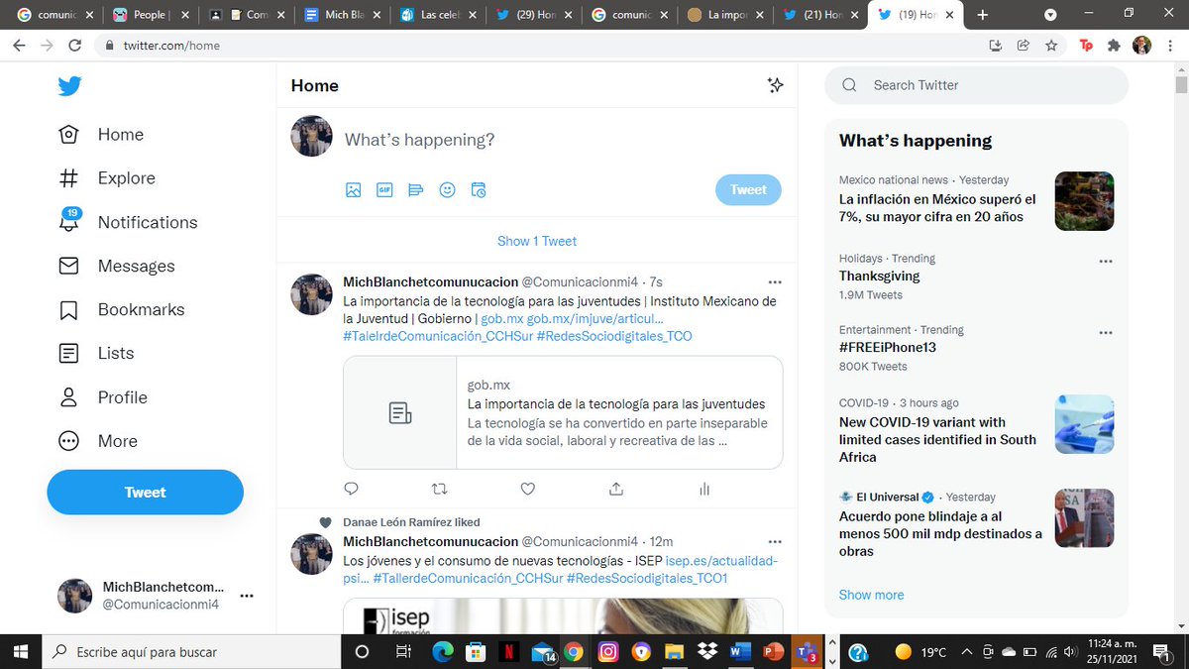
Task: Click the large blue Tweet sidebar button
Action: 145,493
